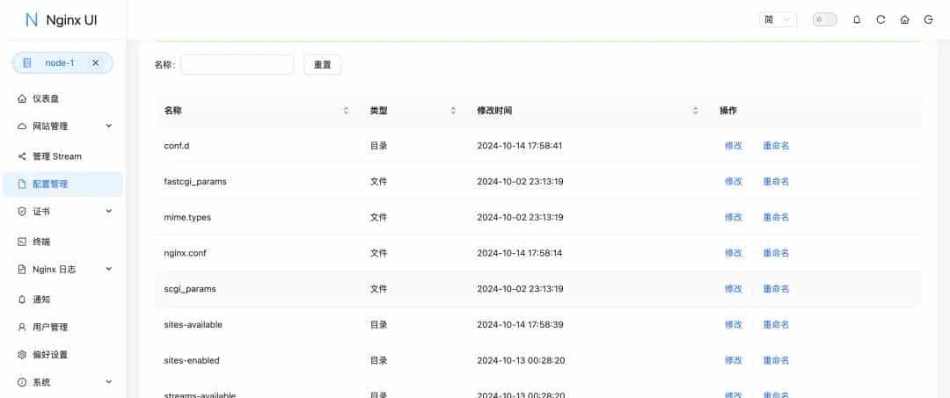Image resolution: width=950 pixels, height=398 pixels.
Task: Click the log file icon beside Nginx 日志
Action: [x=22, y=269]
